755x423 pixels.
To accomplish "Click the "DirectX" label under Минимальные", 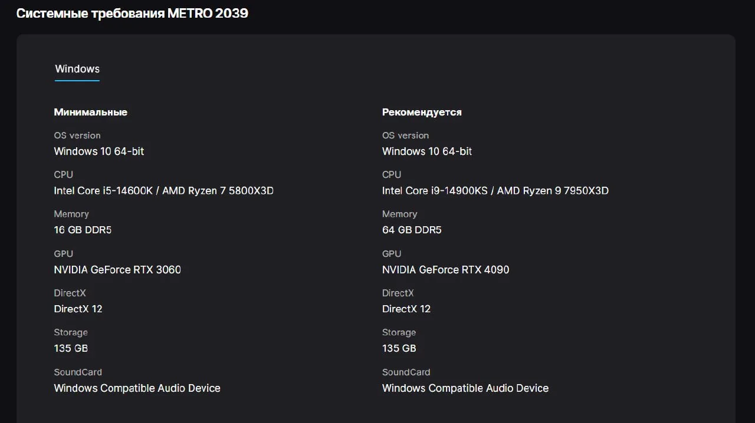I will 70,293.
